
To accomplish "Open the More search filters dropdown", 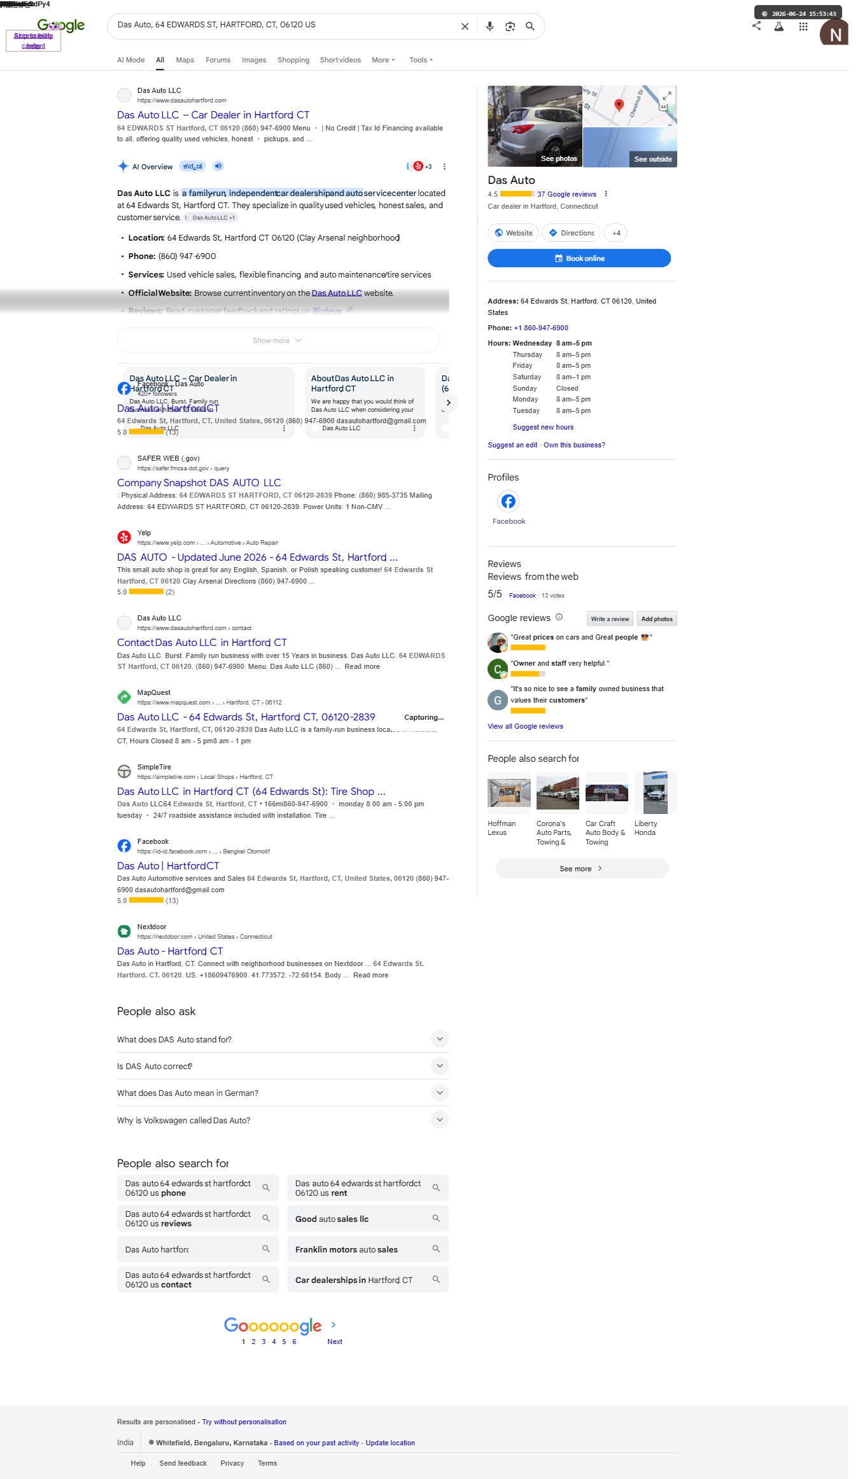I will (x=383, y=60).
